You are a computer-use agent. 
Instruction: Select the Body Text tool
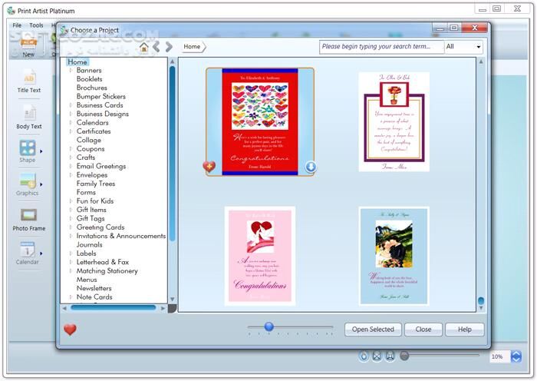tap(29, 118)
